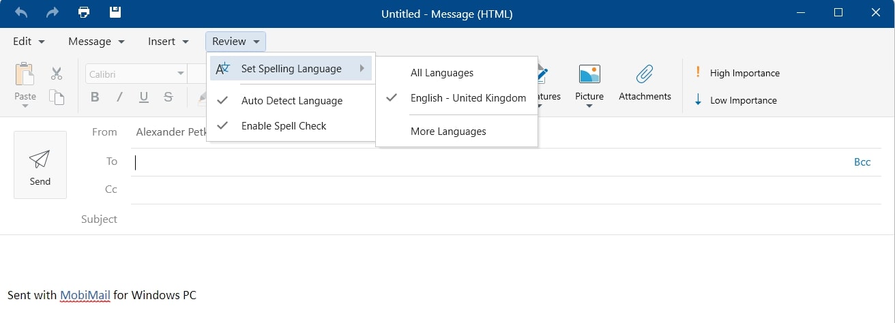Click the redo arrow in title bar

(x=53, y=12)
